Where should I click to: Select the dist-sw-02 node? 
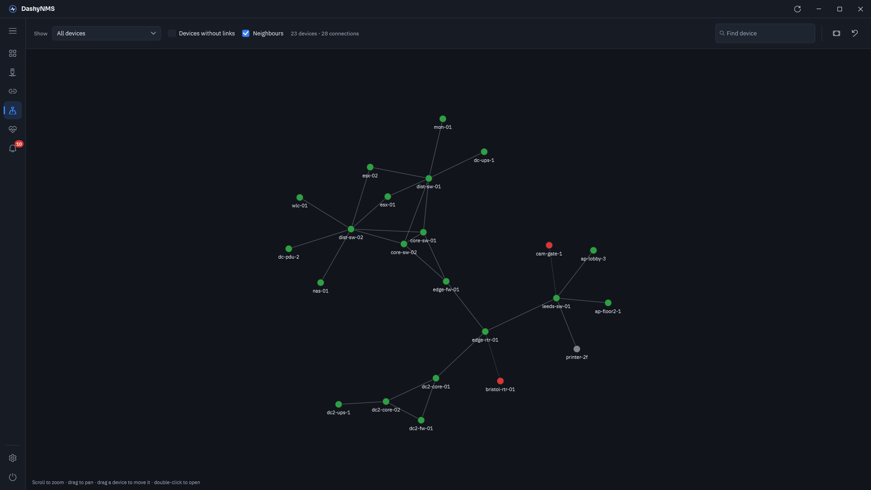(x=351, y=229)
